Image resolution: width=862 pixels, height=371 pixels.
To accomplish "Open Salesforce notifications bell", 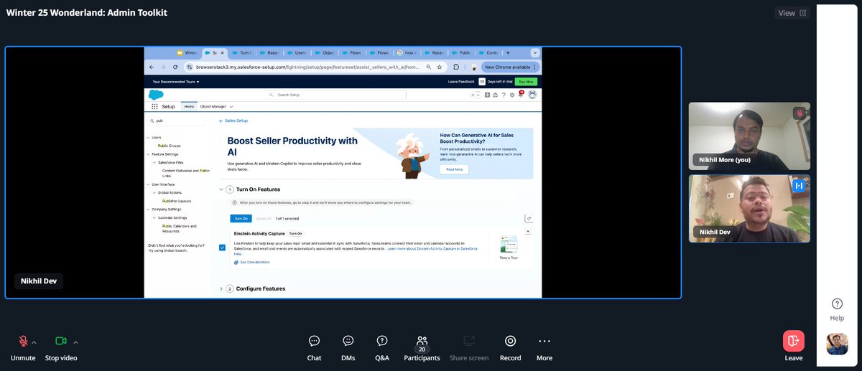I will 521,95.
